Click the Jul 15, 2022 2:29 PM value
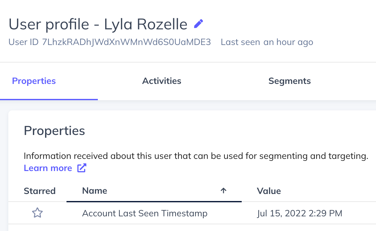 (x=300, y=213)
